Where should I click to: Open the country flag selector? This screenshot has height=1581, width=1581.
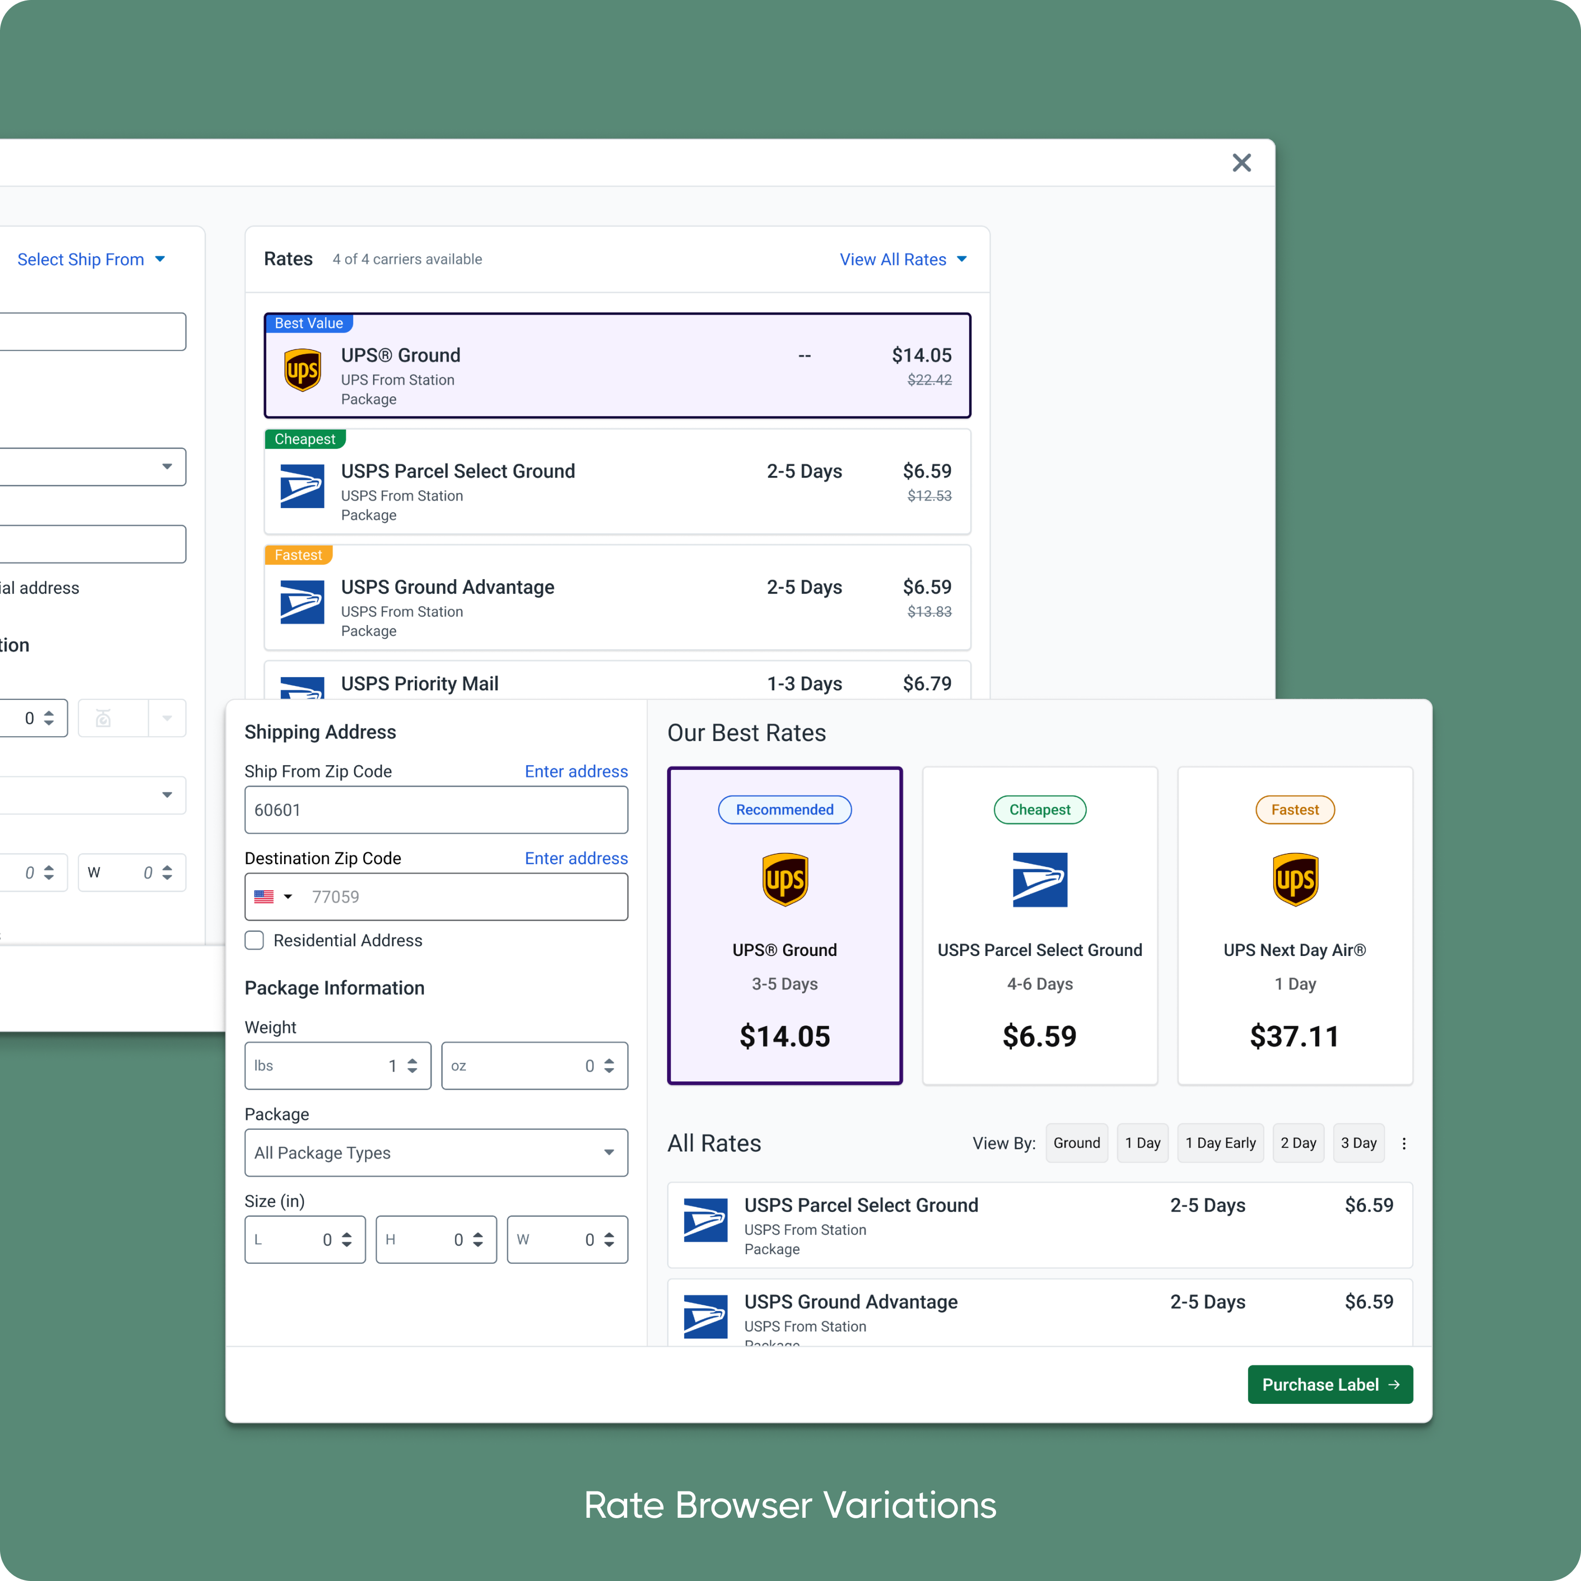[274, 897]
